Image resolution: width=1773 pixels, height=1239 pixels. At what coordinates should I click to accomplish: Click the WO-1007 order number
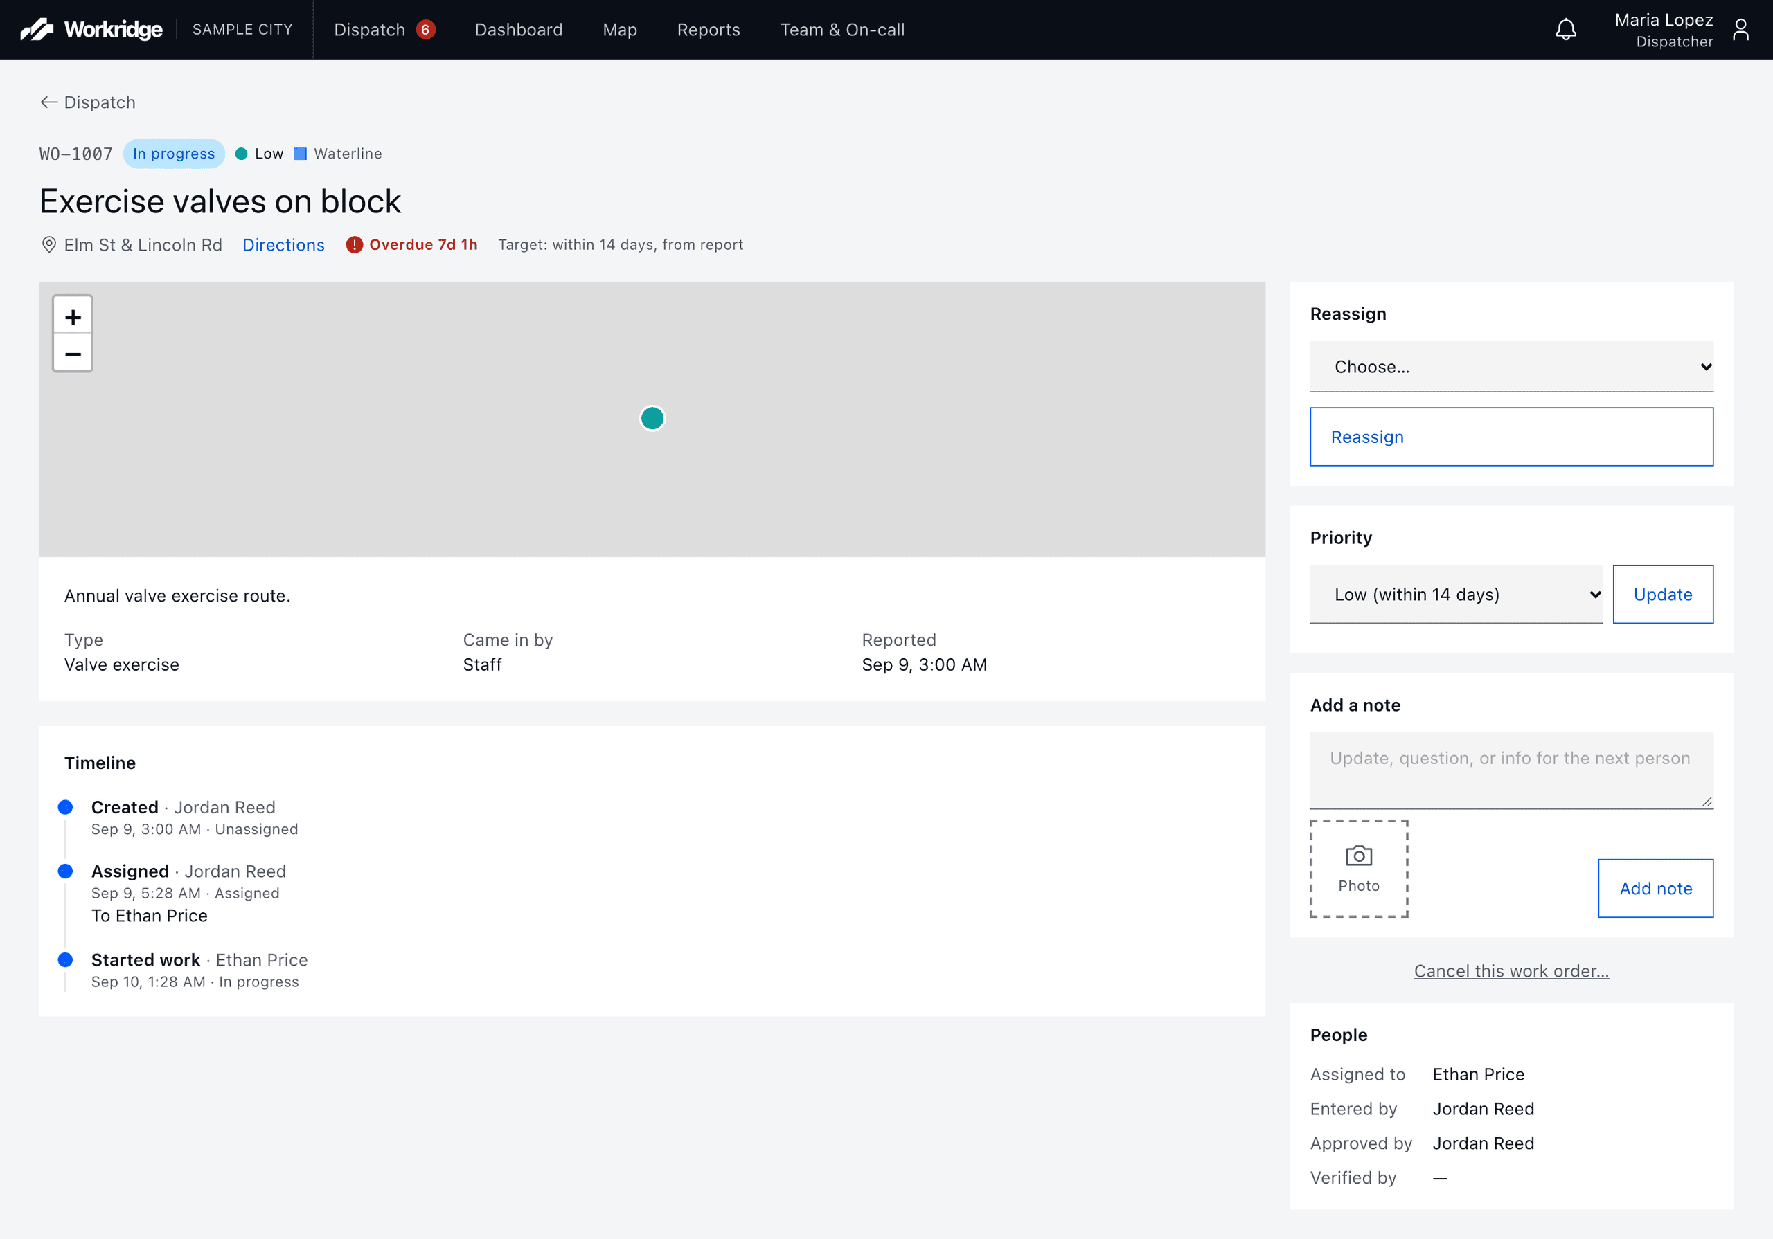[x=75, y=154]
